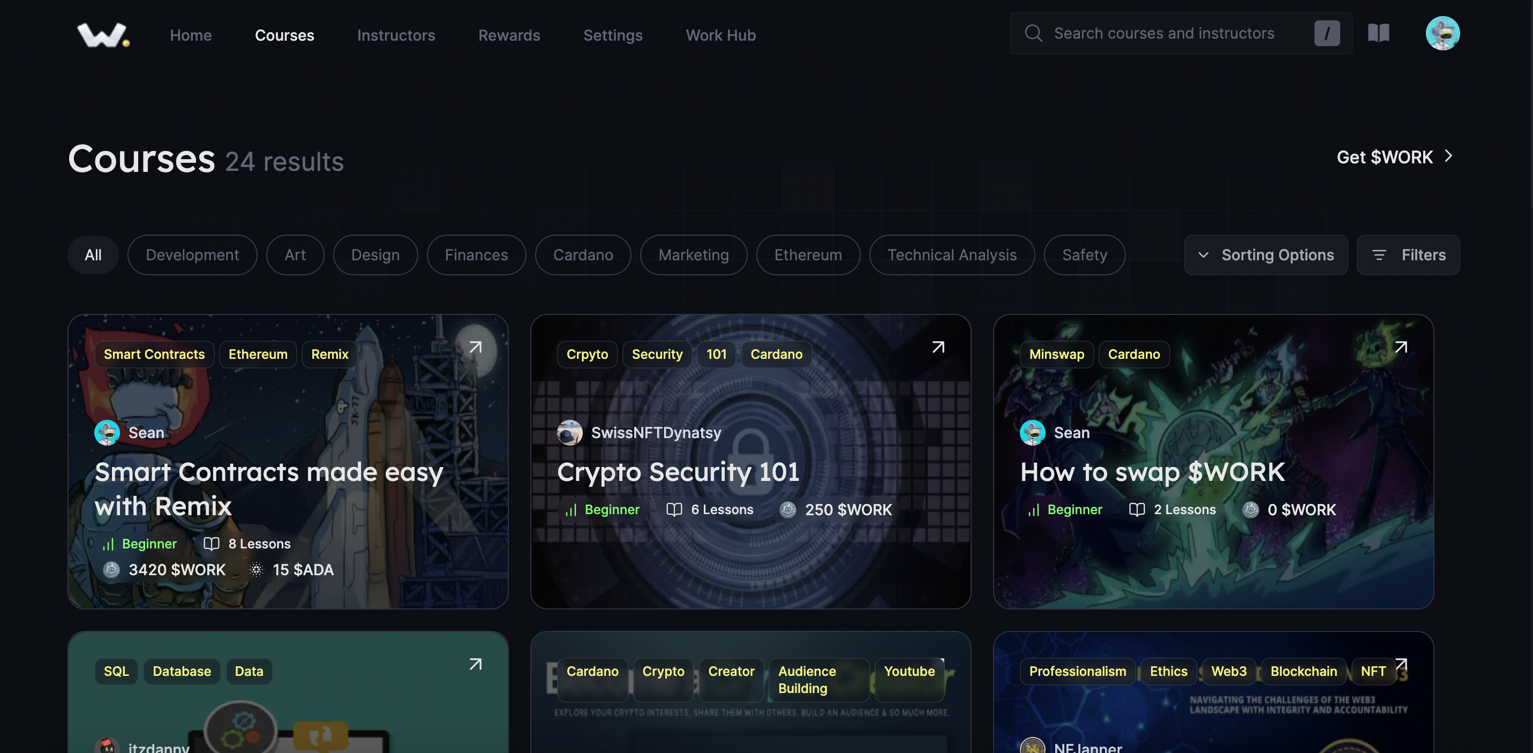Viewport: 1533px width, 753px height.
Task: Click the 2 Lessons book icon
Action: pyautogui.click(x=1137, y=509)
